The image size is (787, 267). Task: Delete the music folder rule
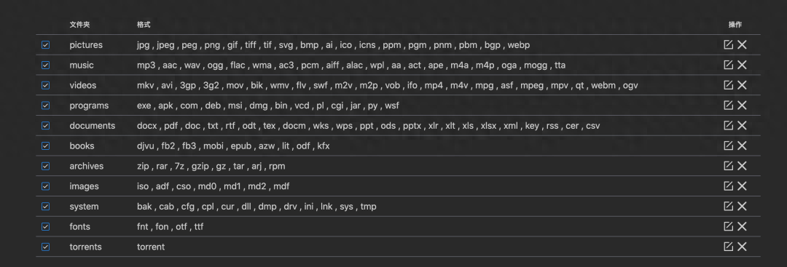(x=743, y=65)
